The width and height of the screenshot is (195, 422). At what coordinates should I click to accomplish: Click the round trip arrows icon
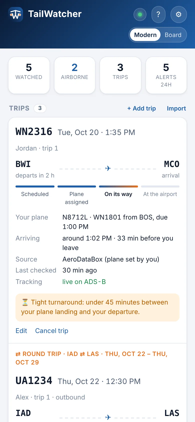click(18, 354)
